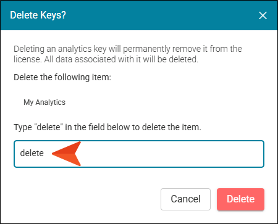Confirm deletion with the red Delete button
Image resolution: width=278 pixels, height=224 pixels.
240,199
